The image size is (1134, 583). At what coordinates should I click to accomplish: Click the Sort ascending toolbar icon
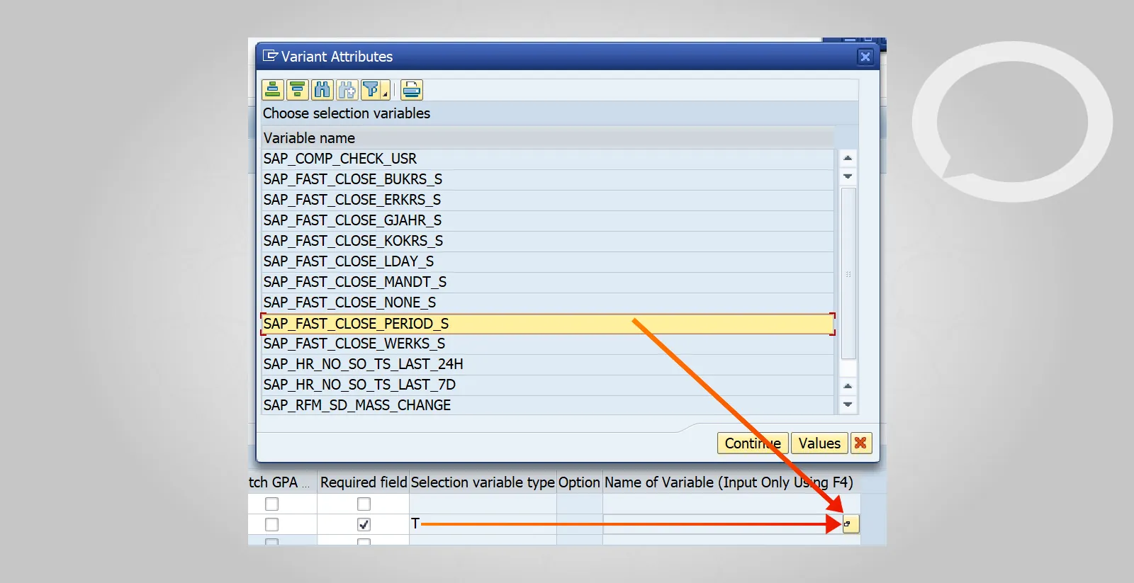click(273, 90)
